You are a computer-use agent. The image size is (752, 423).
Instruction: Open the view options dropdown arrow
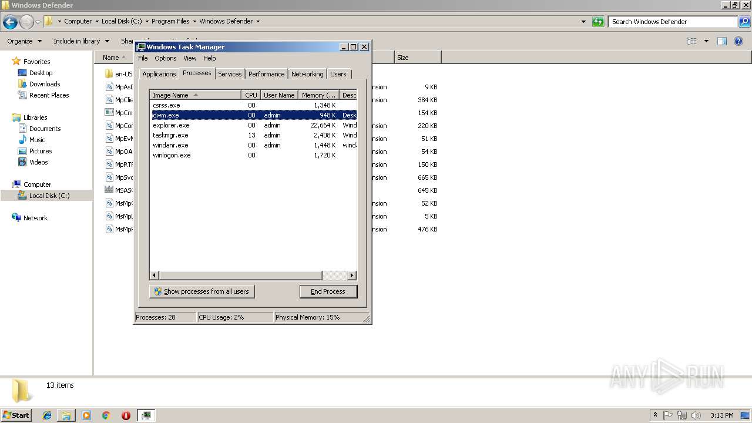click(x=706, y=41)
